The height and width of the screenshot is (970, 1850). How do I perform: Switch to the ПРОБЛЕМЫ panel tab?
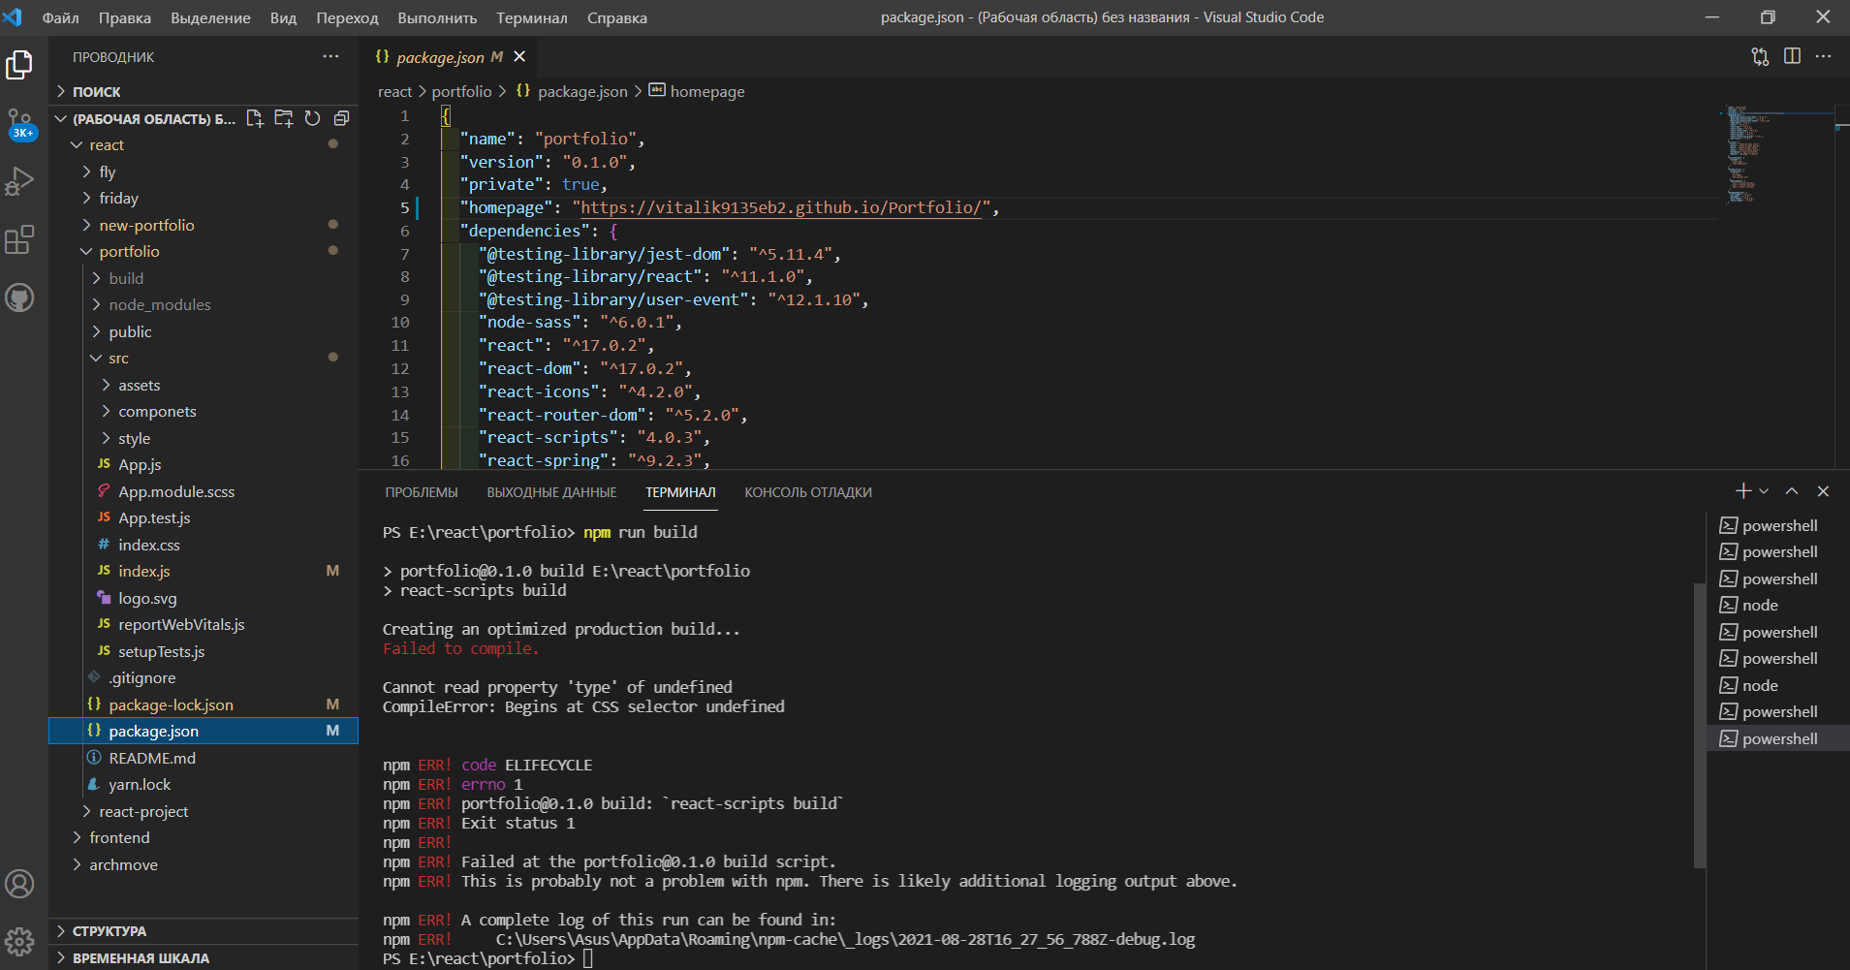click(422, 492)
